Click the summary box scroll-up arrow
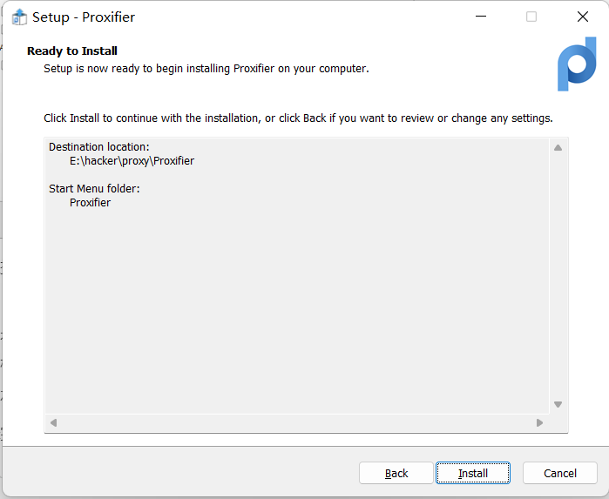The image size is (609, 499). (x=558, y=147)
